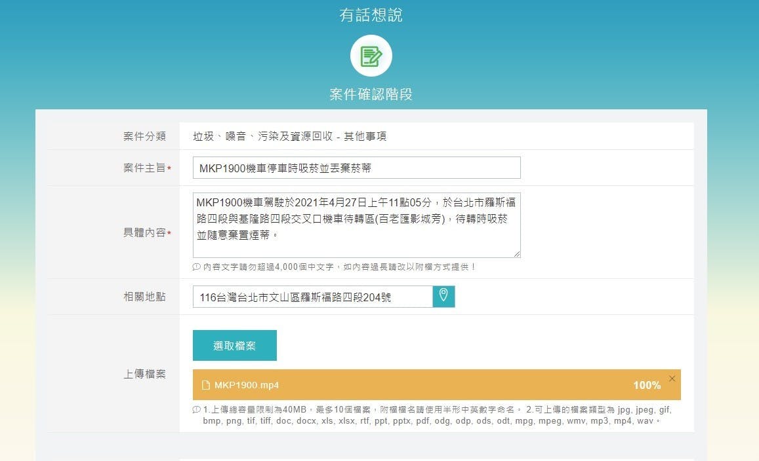Click the speech bubble icon by upload limits
Screen dimensions: 759x461
click(x=196, y=410)
